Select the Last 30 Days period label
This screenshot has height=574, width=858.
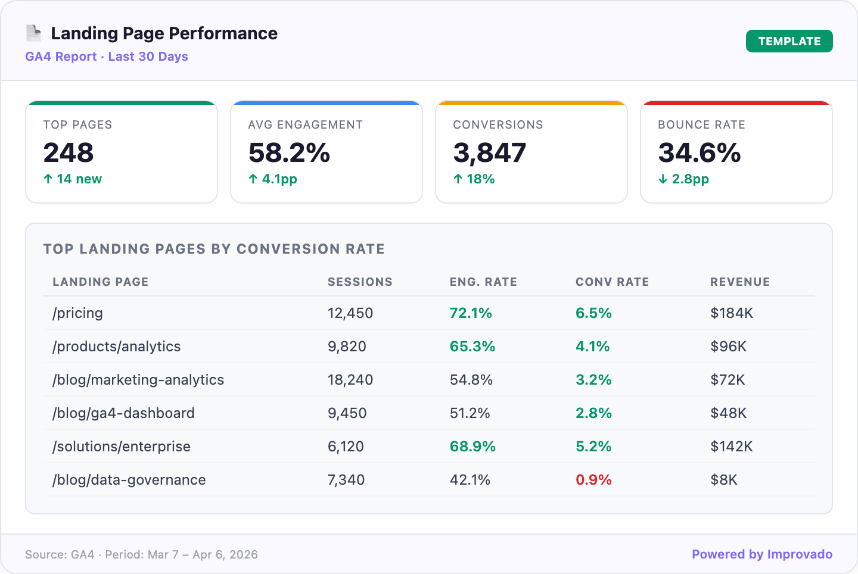pos(148,57)
